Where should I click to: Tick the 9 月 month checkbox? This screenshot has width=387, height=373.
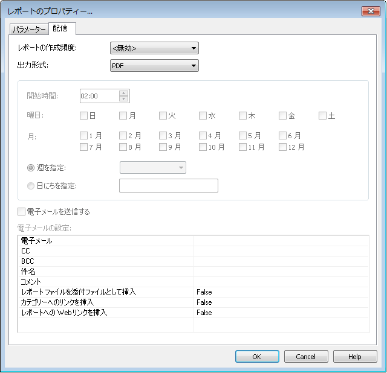coord(163,147)
